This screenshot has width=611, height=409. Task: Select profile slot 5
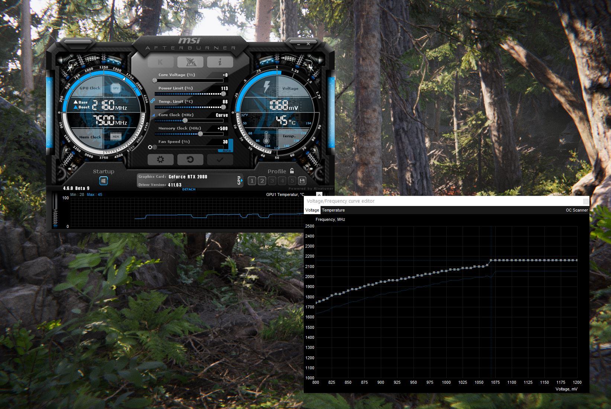pyautogui.click(x=292, y=181)
